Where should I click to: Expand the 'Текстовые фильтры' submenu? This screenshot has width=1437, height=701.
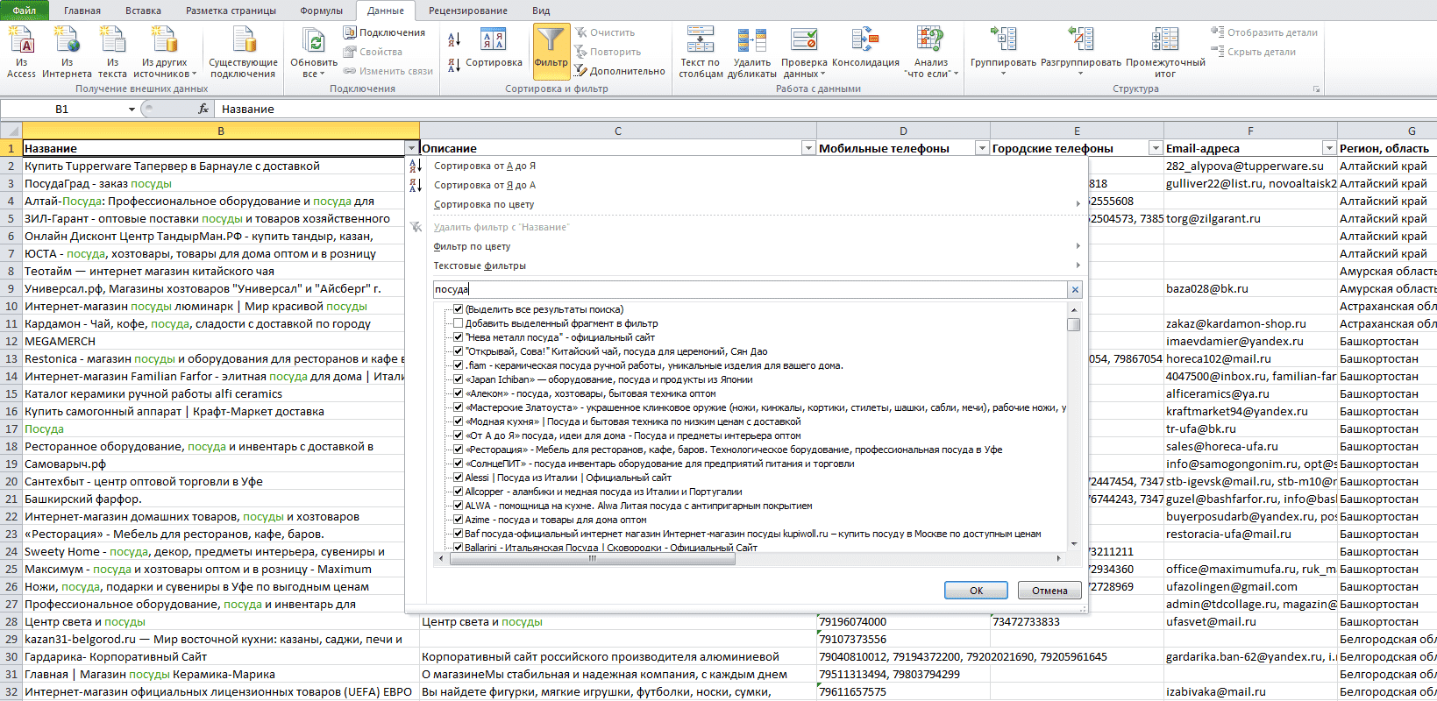tap(1078, 266)
